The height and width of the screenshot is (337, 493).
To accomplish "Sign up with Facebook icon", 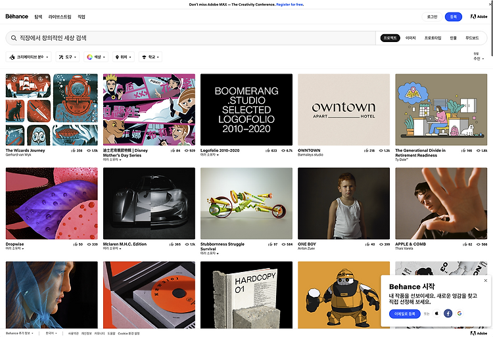I will coord(448,313).
